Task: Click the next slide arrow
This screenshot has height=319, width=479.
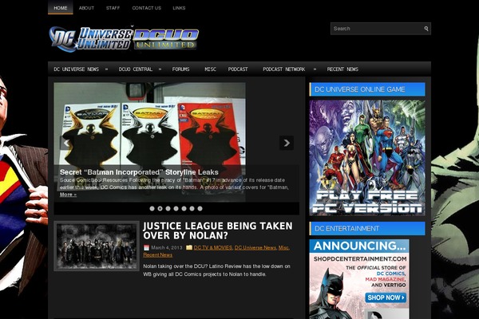Action: tap(287, 143)
